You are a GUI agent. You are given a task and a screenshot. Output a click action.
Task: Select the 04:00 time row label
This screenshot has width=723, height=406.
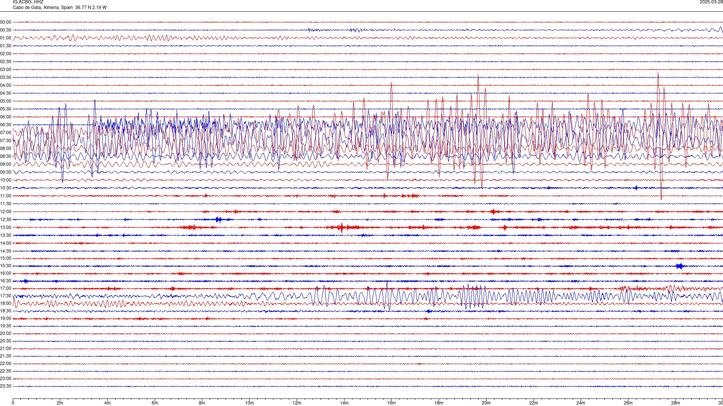coord(6,85)
